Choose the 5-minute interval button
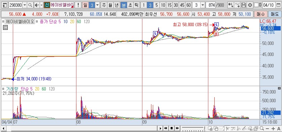This screenshot has width=282, height=132. 156,5
